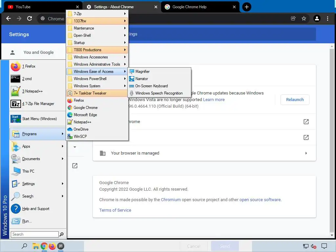Open the start menu Search submenu

click(x=38, y=196)
